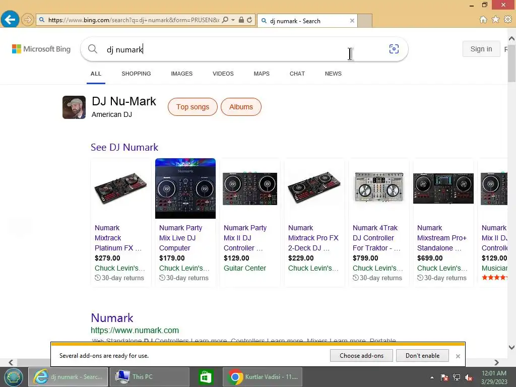Dismiss the add-ons notification bar
516x387 pixels.
coord(458,356)
